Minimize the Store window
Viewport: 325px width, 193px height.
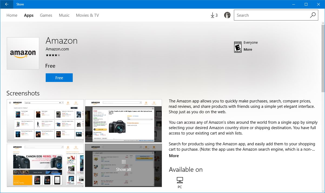click(x=294, y=4)
